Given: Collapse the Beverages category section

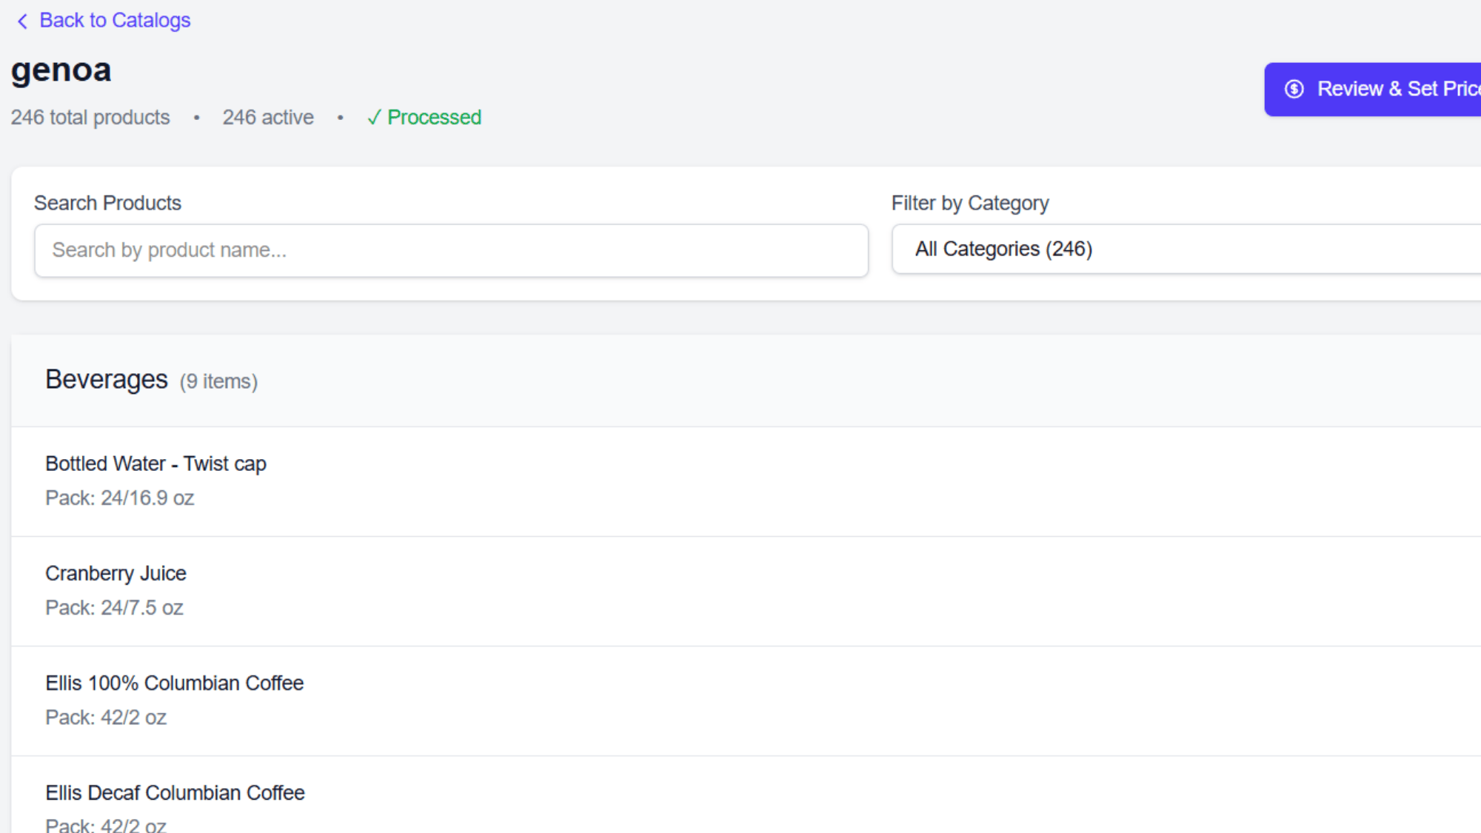Looking at the screenshot, I should pyautogui.click(x=106, y=379).
